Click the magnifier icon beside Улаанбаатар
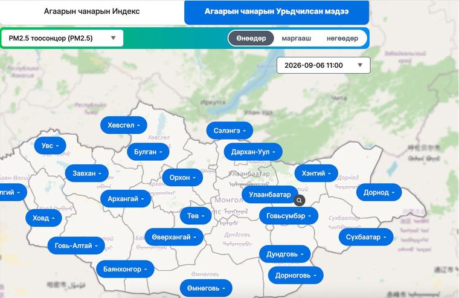The width and height of the screenshot is (459, 298). [x=299, y=201]
